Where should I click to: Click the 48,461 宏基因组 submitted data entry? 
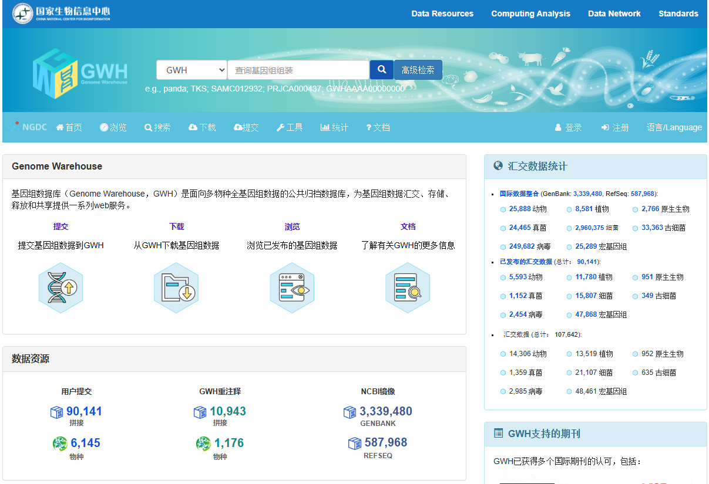[601, 391]
